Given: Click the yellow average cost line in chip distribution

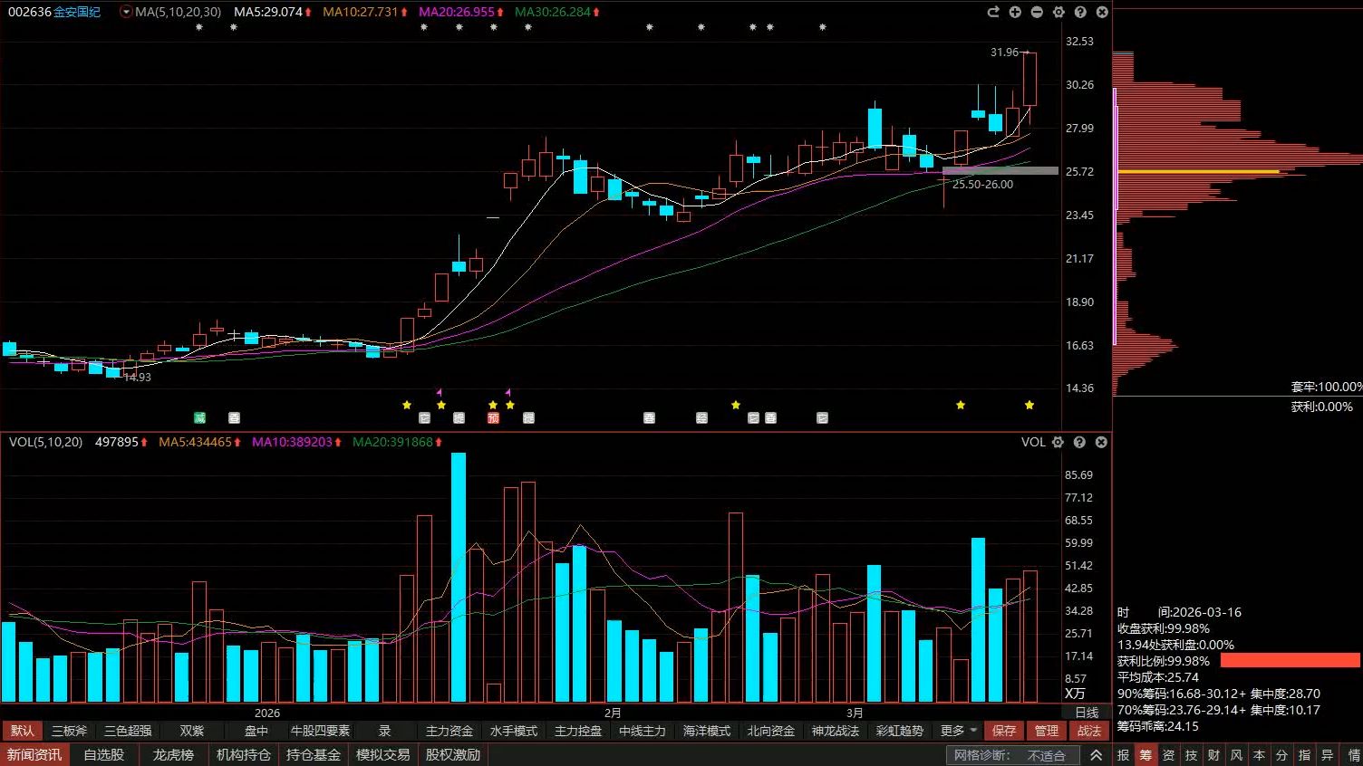Looking at the screenshot, I should [1198, 171].
